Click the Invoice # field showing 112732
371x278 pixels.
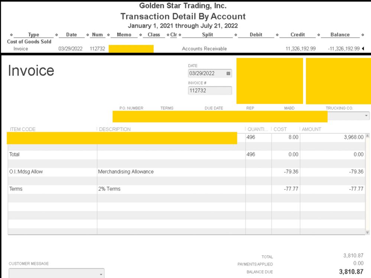(x=210, y=91)
